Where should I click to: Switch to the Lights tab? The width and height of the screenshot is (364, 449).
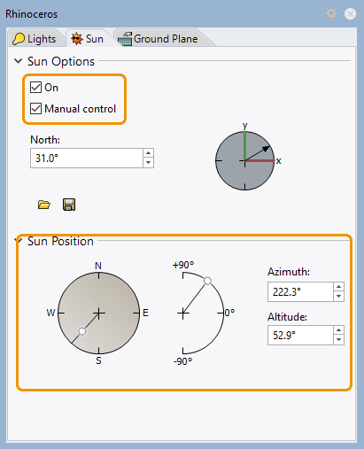point(35,39)
